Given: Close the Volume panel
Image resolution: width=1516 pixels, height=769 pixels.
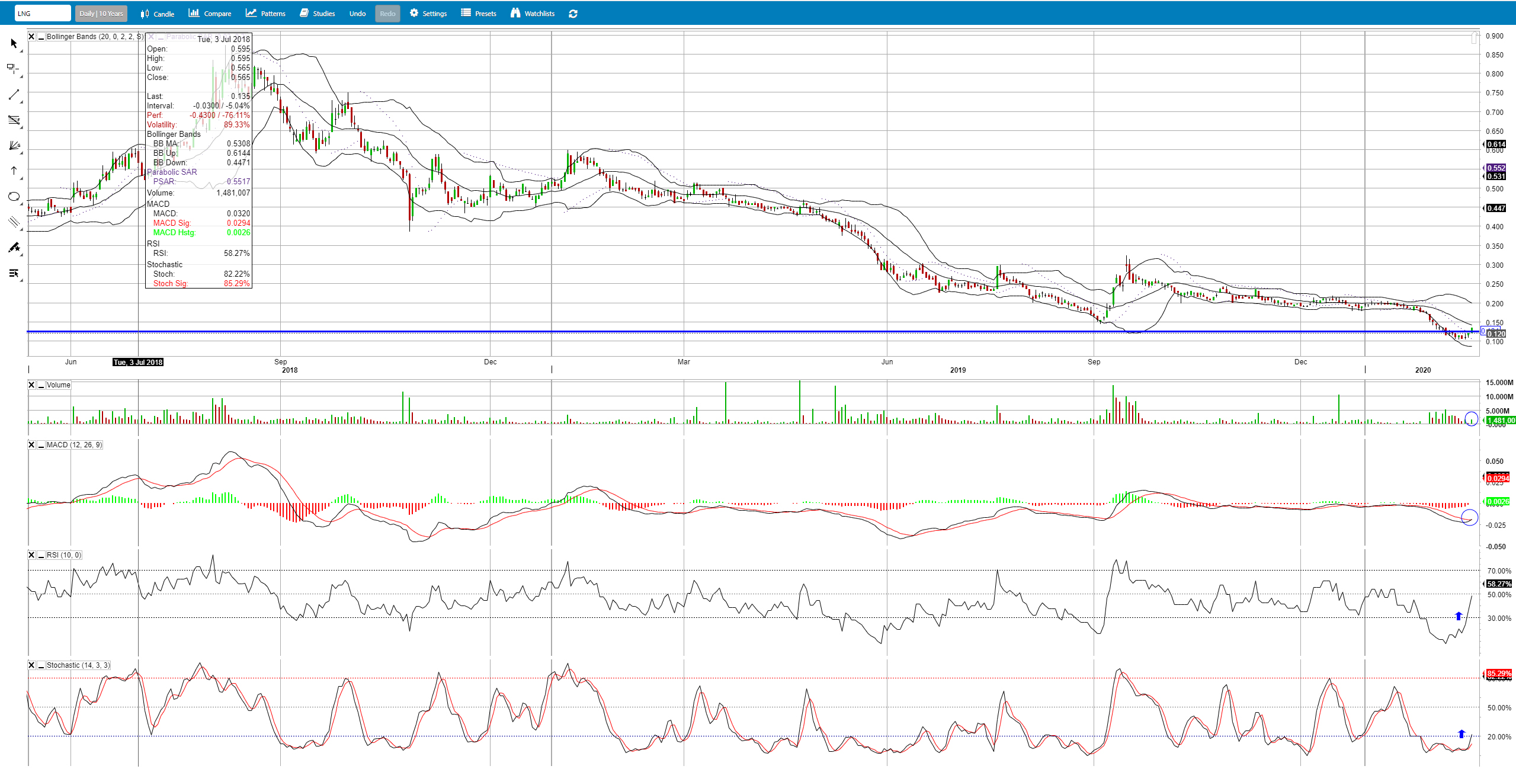Looking at the screenshot, I should pos(31,385).
